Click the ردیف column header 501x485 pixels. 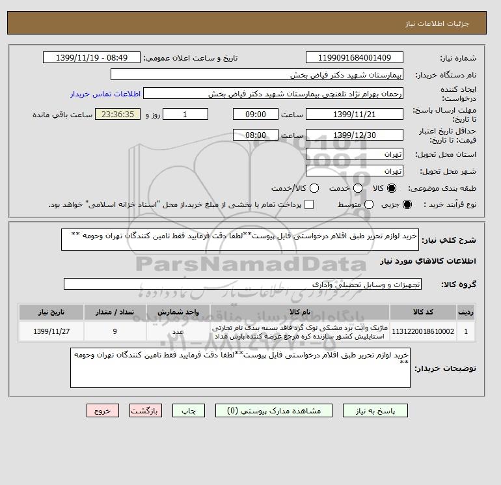466,312
